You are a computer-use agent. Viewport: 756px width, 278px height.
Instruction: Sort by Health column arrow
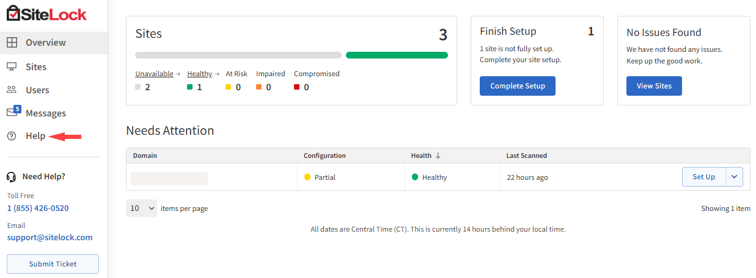coord(438,155)
